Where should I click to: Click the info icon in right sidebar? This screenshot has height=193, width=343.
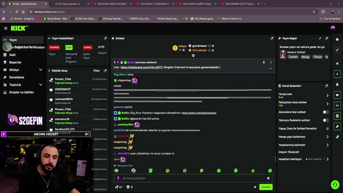point(337,39)
